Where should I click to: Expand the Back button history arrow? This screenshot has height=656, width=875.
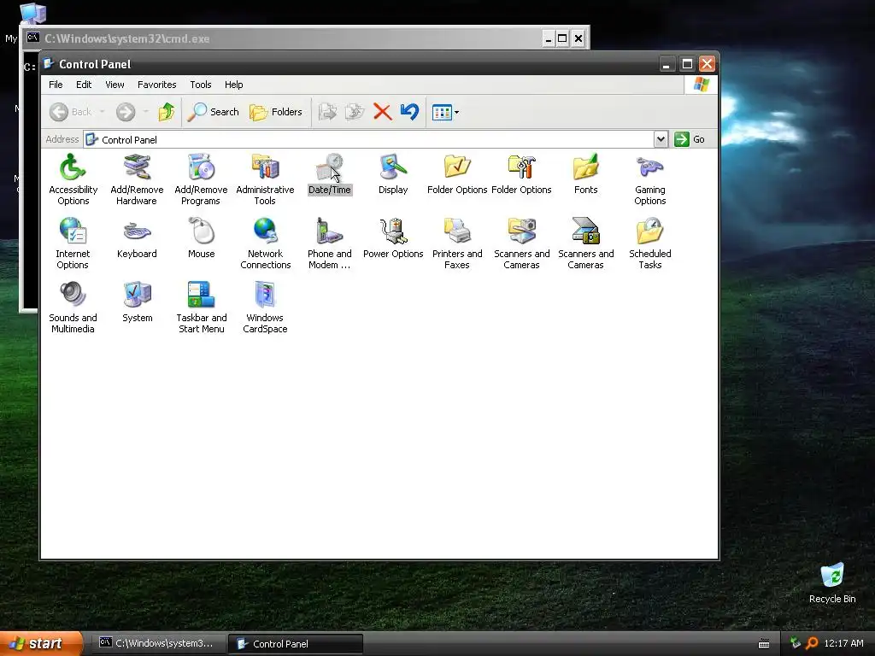103,112
